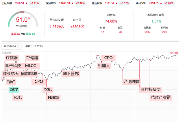
Task: Click the 74.00% 封板率 value
Action: tap(111, 21)
